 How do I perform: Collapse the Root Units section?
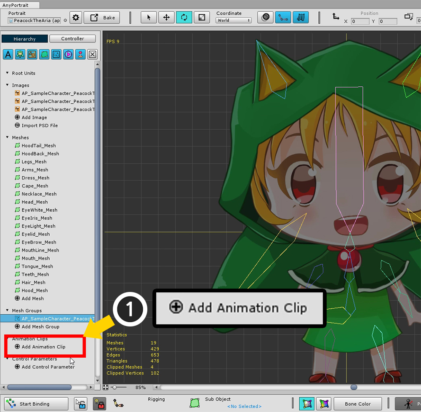[7, 73]
